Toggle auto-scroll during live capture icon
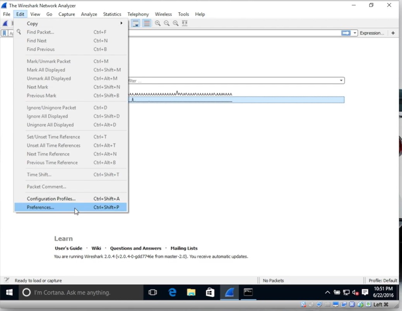This screenshot has width=402, height=311. pos(135,23)
